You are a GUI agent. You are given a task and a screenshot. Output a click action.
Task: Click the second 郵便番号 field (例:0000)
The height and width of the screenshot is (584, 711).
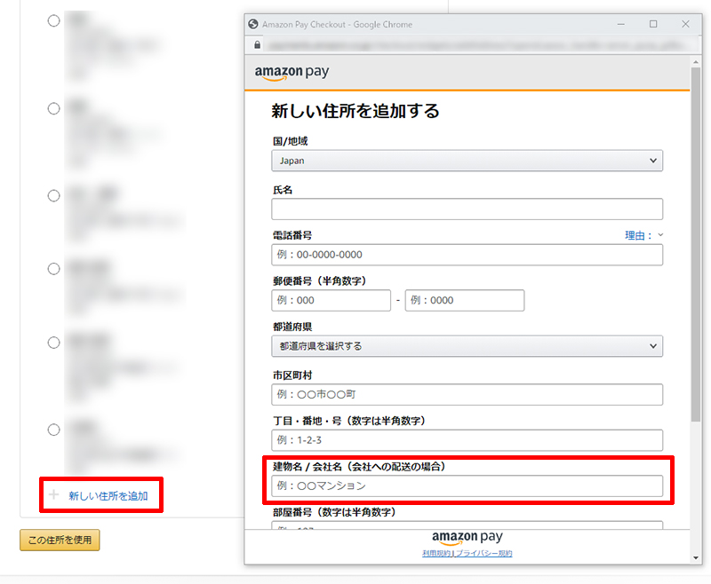coord(465,301)
